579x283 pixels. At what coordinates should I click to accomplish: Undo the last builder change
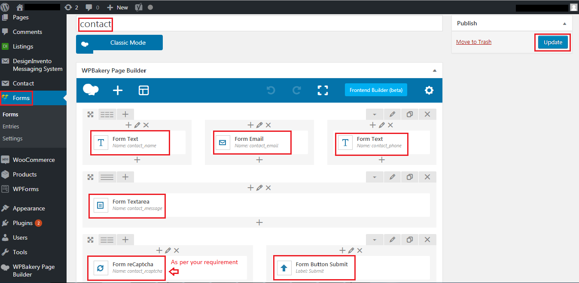click(x=271, y=90)
